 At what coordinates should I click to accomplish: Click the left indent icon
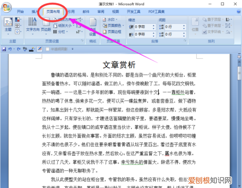pos(131,27)
